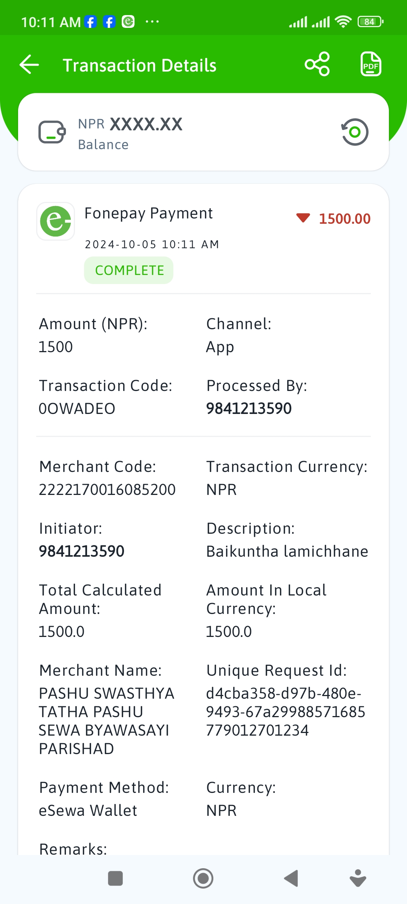Tap the accessibility shortcut icon in navigation bar
This screenshot has height=904, width=407.
[x=358, y=878]
